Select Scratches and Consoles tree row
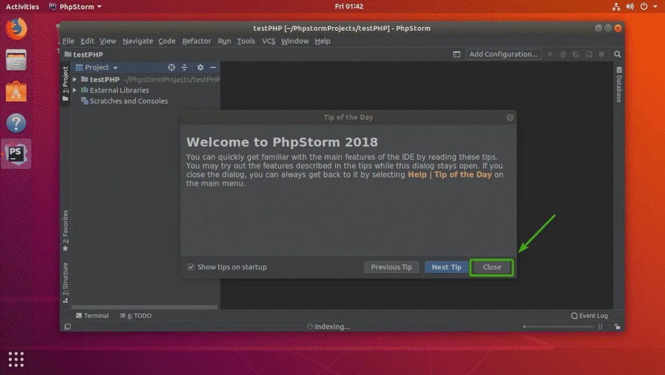The image size is (665, 375). pyautogui.click(x=145, y=101)
